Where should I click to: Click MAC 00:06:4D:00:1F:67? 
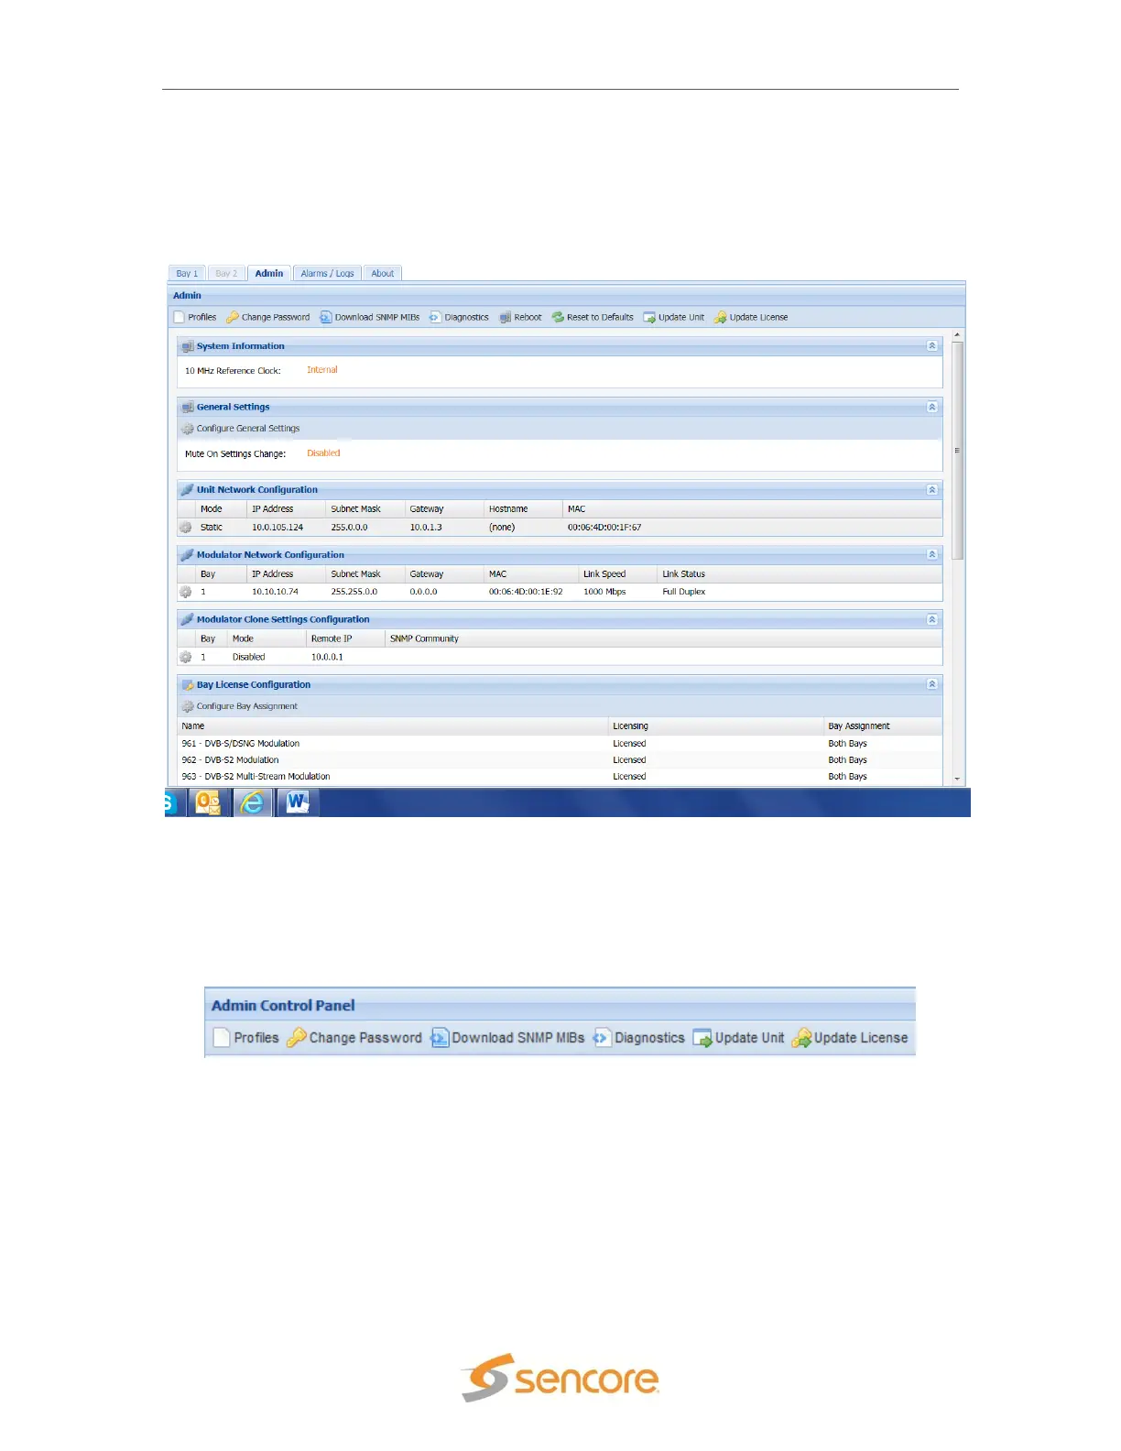tap(604, 528)
